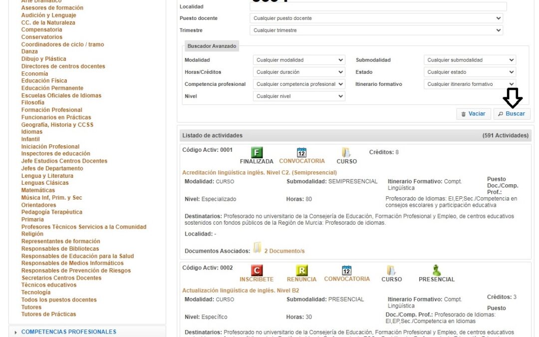The height and width of the screenshot is (337, 539).
Task: Open Religión category
Action: coord(32,234)
